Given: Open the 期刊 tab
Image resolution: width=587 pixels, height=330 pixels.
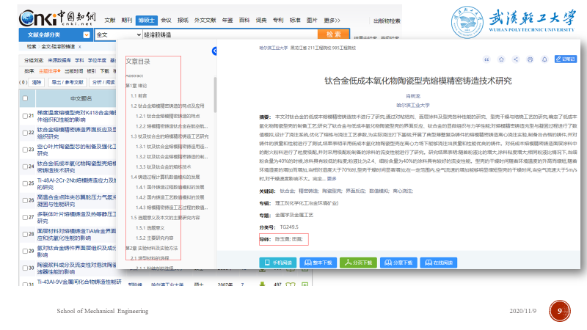Looking at the screenshot, I should [127, 21].
